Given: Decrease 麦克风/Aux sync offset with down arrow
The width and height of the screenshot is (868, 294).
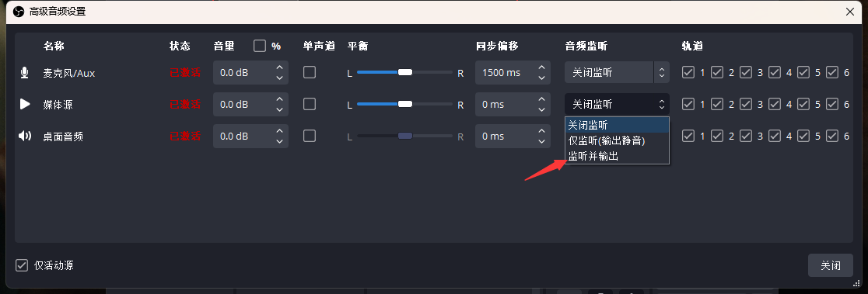Looking at the screenshot, I should [541, 78].
